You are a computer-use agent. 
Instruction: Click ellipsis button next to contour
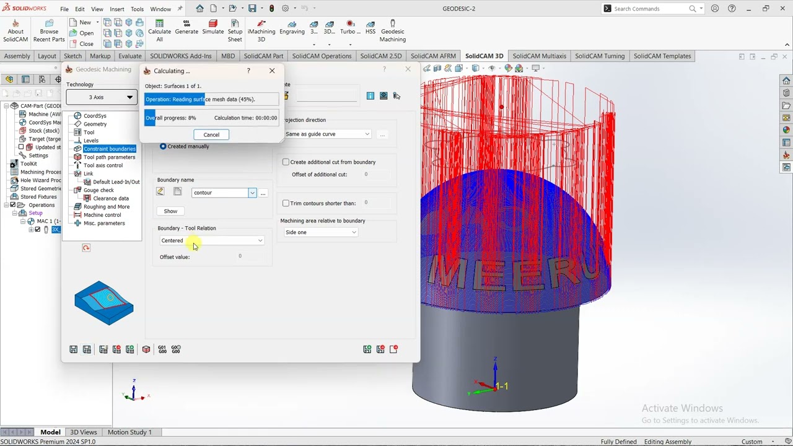(263, 193)
